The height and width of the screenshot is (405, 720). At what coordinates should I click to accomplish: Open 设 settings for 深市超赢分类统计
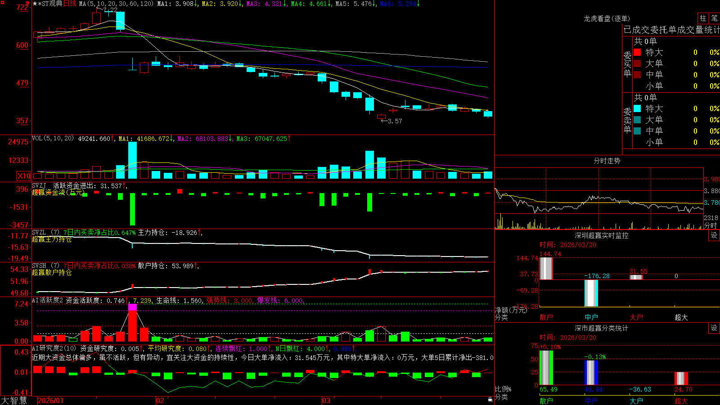click(714, 328)
